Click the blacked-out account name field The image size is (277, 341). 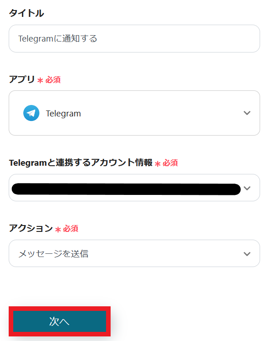[126, 189]
